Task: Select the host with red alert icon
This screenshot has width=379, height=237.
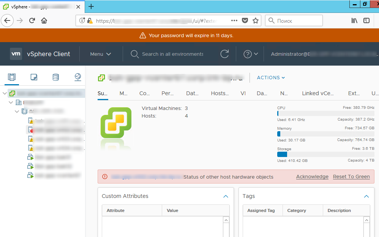Action: 30,130
